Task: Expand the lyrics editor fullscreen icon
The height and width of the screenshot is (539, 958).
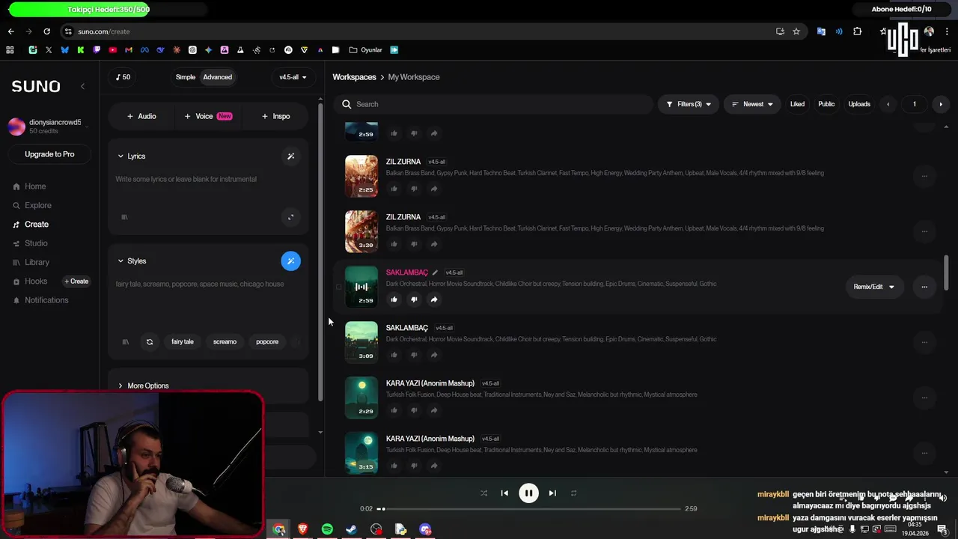Action: point(291,217)
